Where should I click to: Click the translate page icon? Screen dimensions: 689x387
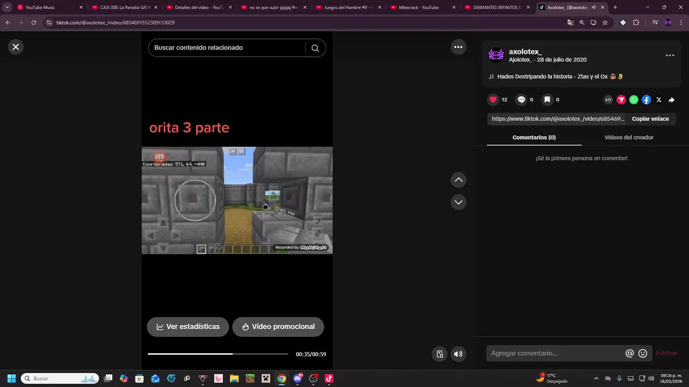(x=571, y=23)
